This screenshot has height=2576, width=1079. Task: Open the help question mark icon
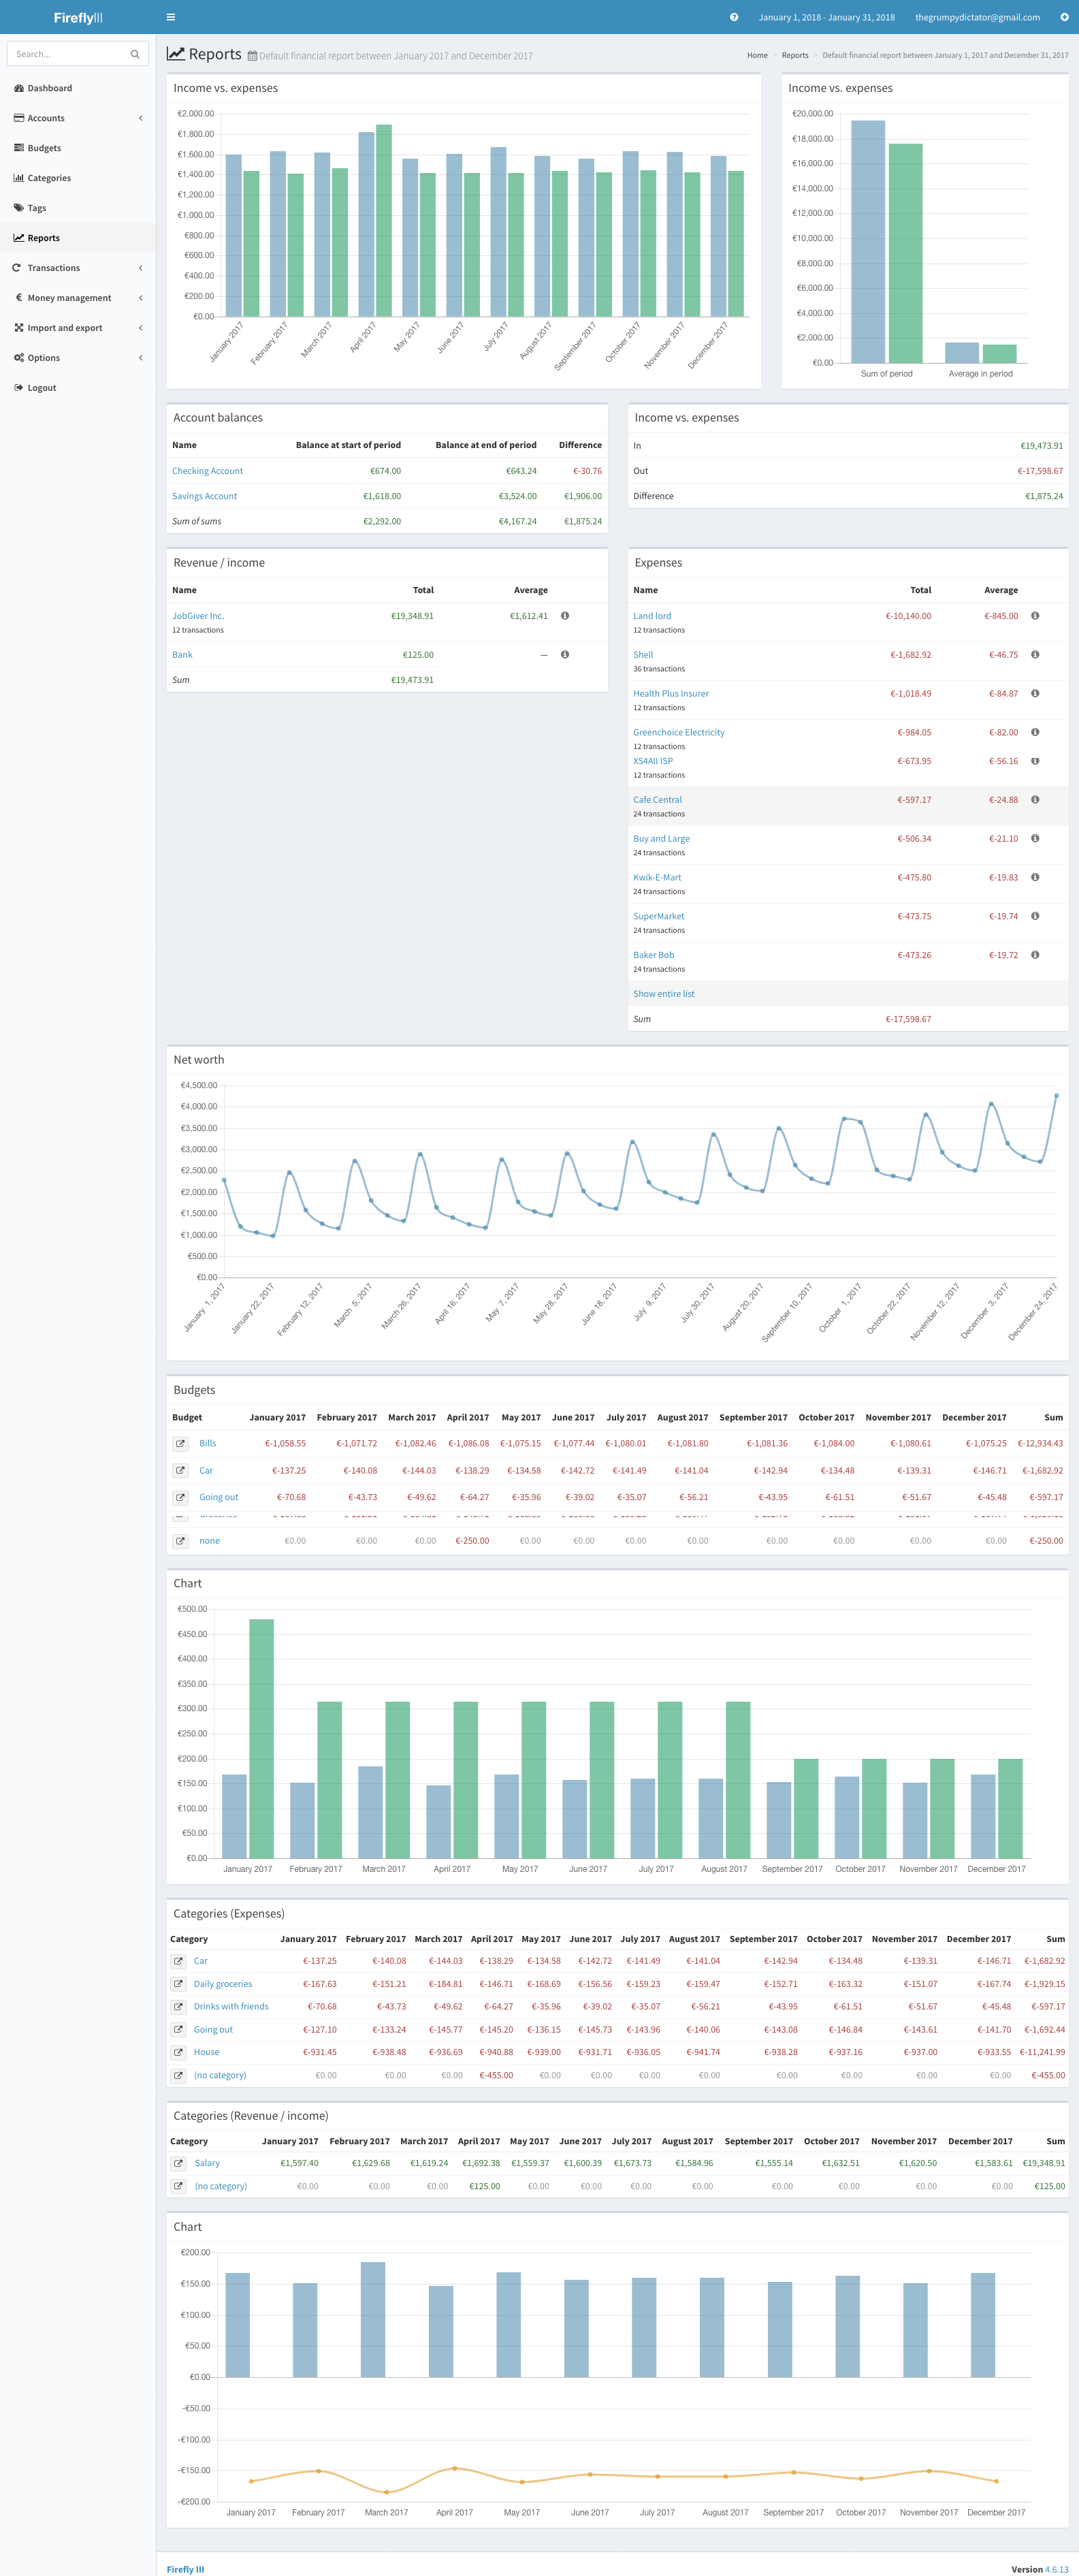pyautogui.click(x=734, y=17)
